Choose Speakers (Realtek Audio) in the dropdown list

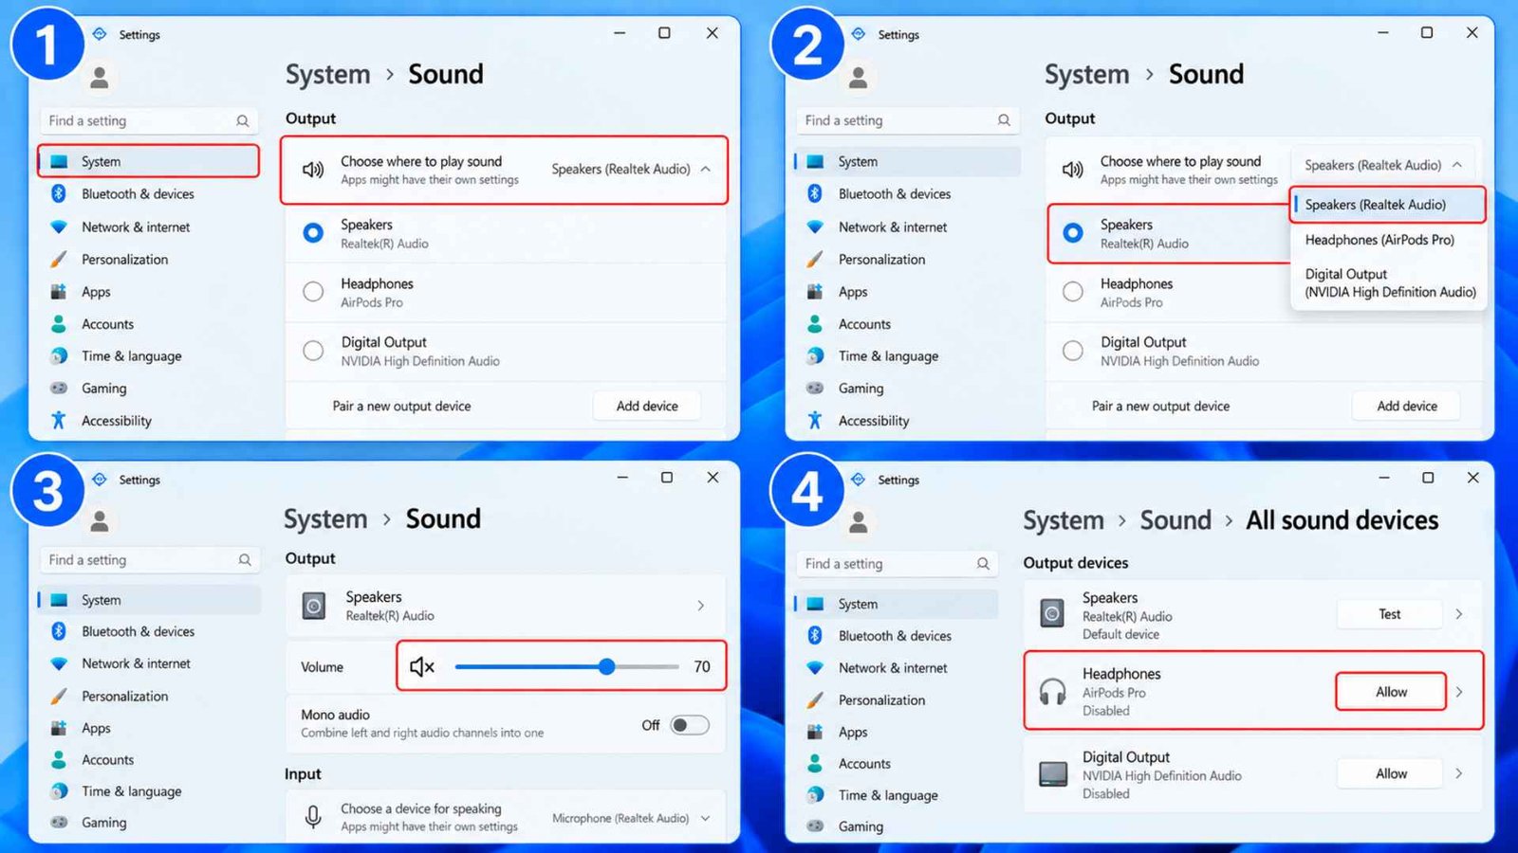coord(1387,205)
